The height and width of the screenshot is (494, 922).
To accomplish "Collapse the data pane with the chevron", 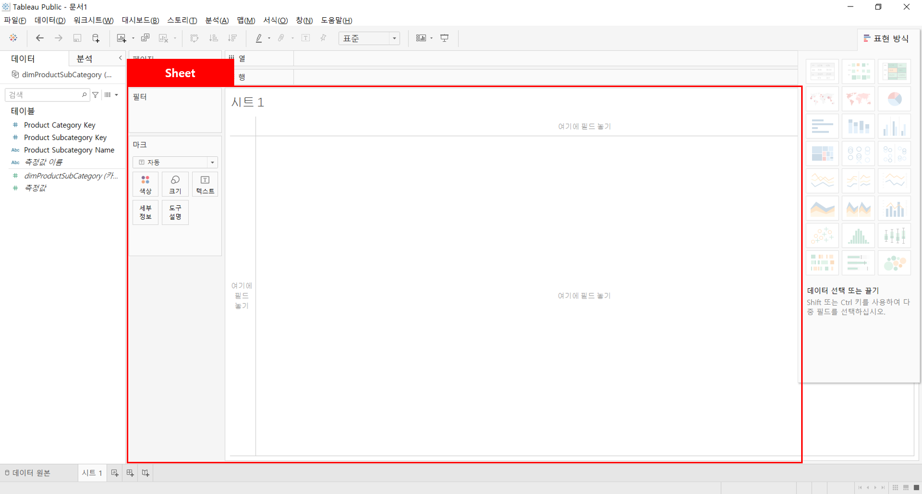I will [x=120, y=58].
